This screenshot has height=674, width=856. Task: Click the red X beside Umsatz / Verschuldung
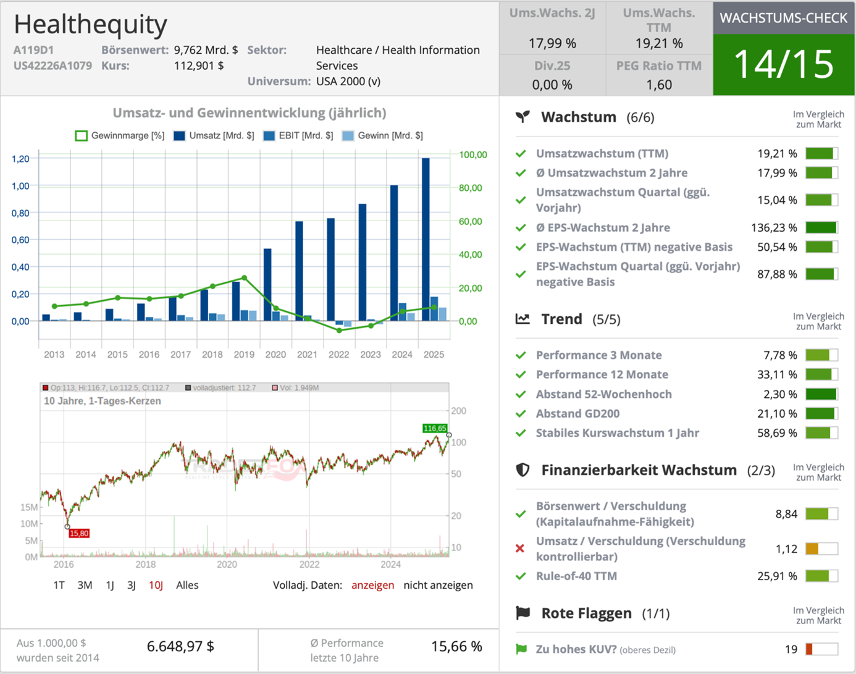click(520, 549)
